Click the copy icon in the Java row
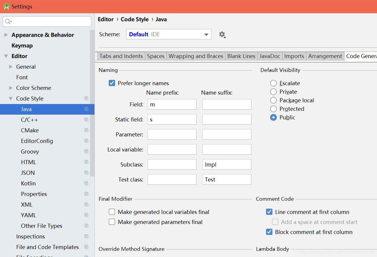This screenshot has width=377, height=257. (86, 109)
